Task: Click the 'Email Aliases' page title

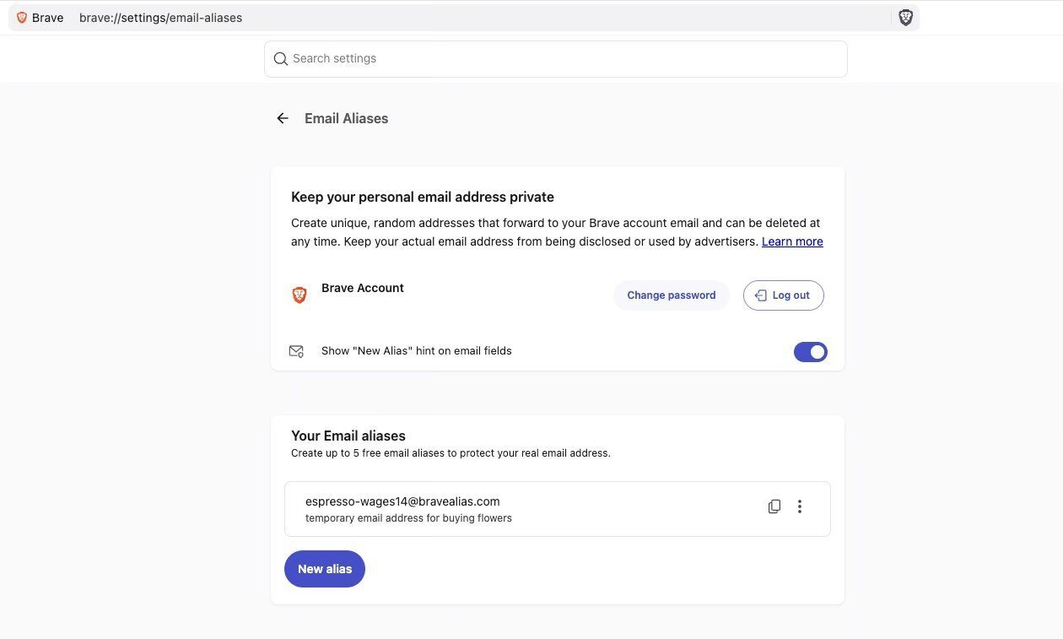Action: pyautogui.click(x=346, y=118)
